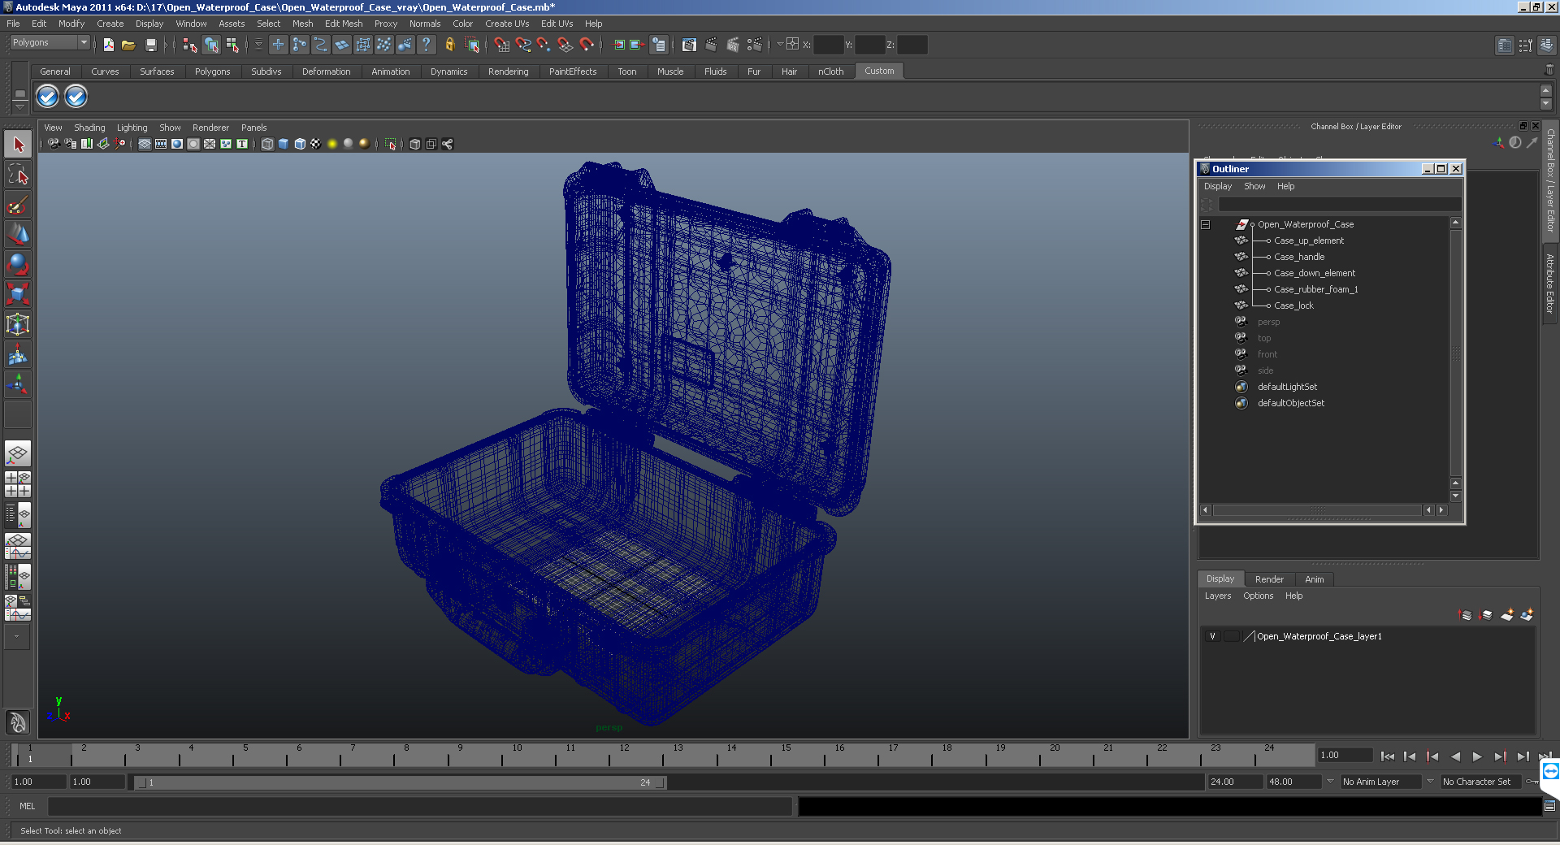This screenshot has width=1560, height=845.
Task: Enable smooth shade all blue cube
Action: click(284, 144)
